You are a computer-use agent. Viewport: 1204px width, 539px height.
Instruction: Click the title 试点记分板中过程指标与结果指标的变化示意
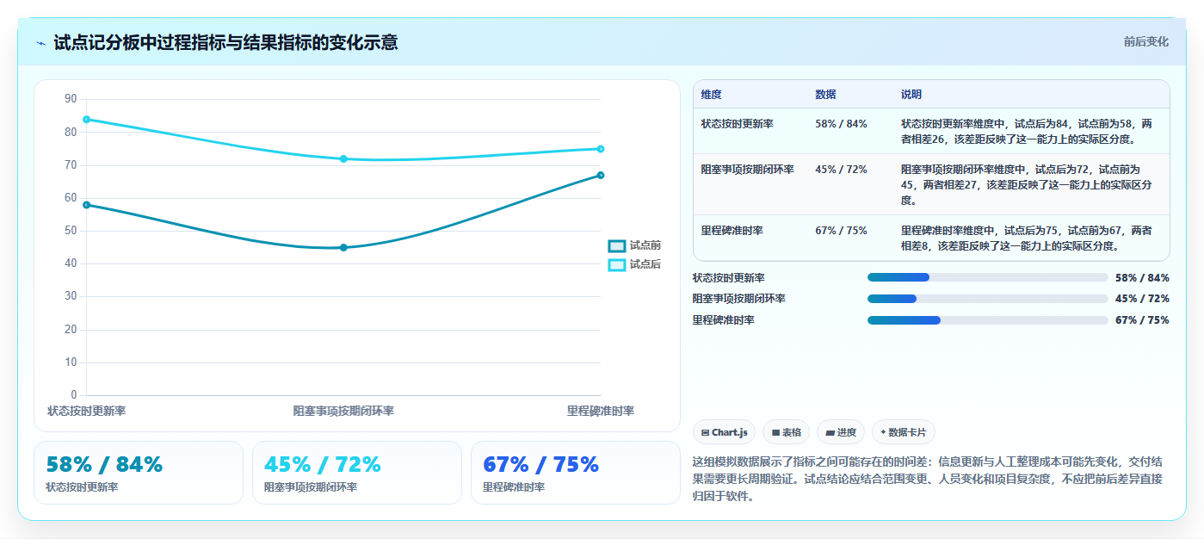tap(225, 42)
